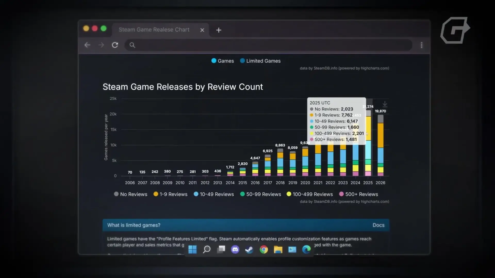Click the 2020 bar in the chart
Screen dimensions: 495x278
(305, 161)
